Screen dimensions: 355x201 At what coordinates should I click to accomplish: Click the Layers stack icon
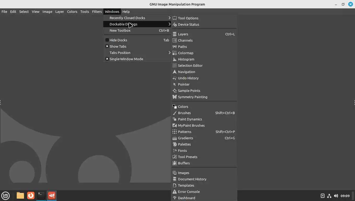pyautogui.click(x=175, y=34)
